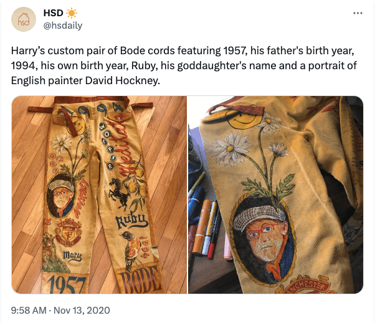Click the Mary lettering in the left photo
Screen dimensions: 375x323
pos(72,256)
